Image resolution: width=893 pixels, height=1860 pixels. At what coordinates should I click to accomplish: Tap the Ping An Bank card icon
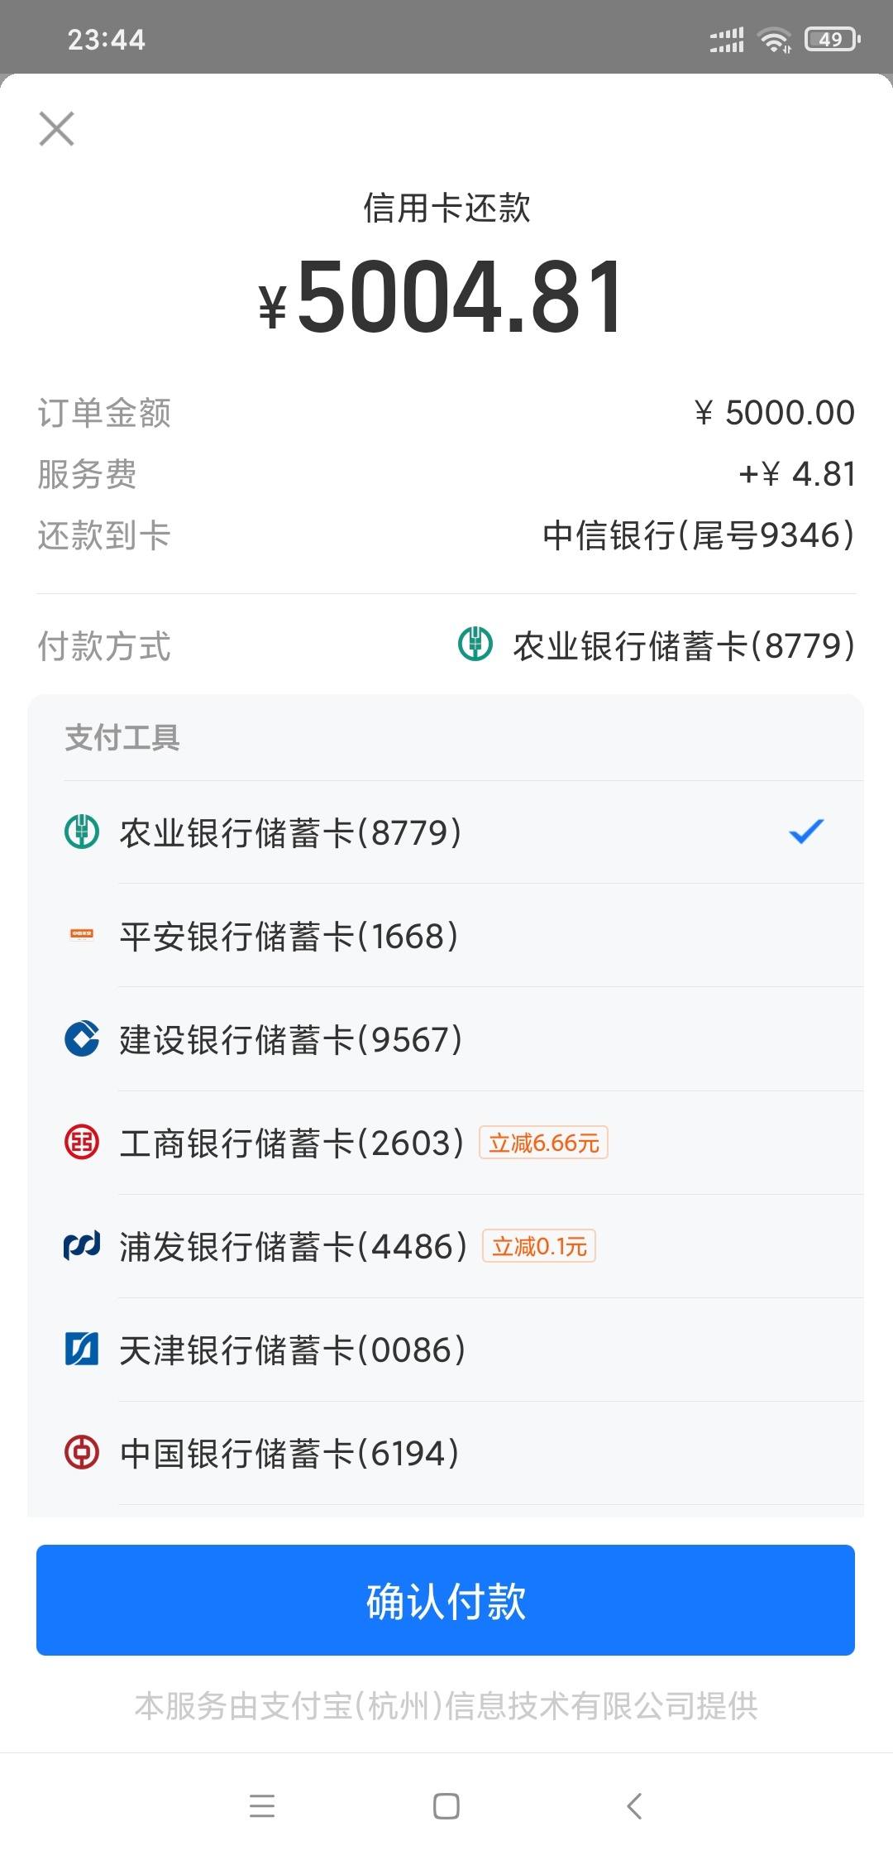pyautogui.click(x=82, y=935)
